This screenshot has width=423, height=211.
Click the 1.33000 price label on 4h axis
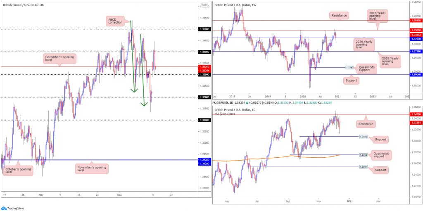[204, 74]
